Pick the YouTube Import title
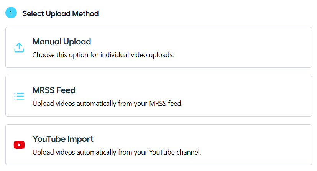Image resolution: width=317 pixels, height=171 pixels. click(x=63, y=139)
